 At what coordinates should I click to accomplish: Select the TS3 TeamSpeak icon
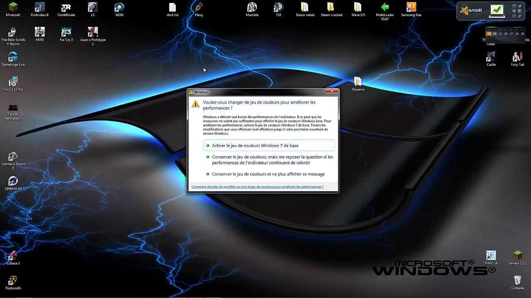click(278, 10)
